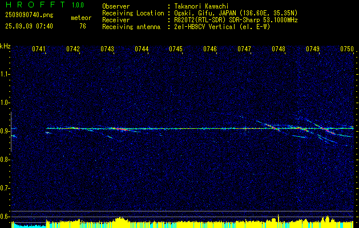Image resolution: width=359 pixels, height=228 pixels.
Task: Select the filename 2509090740.png
Action: point(29,15)
